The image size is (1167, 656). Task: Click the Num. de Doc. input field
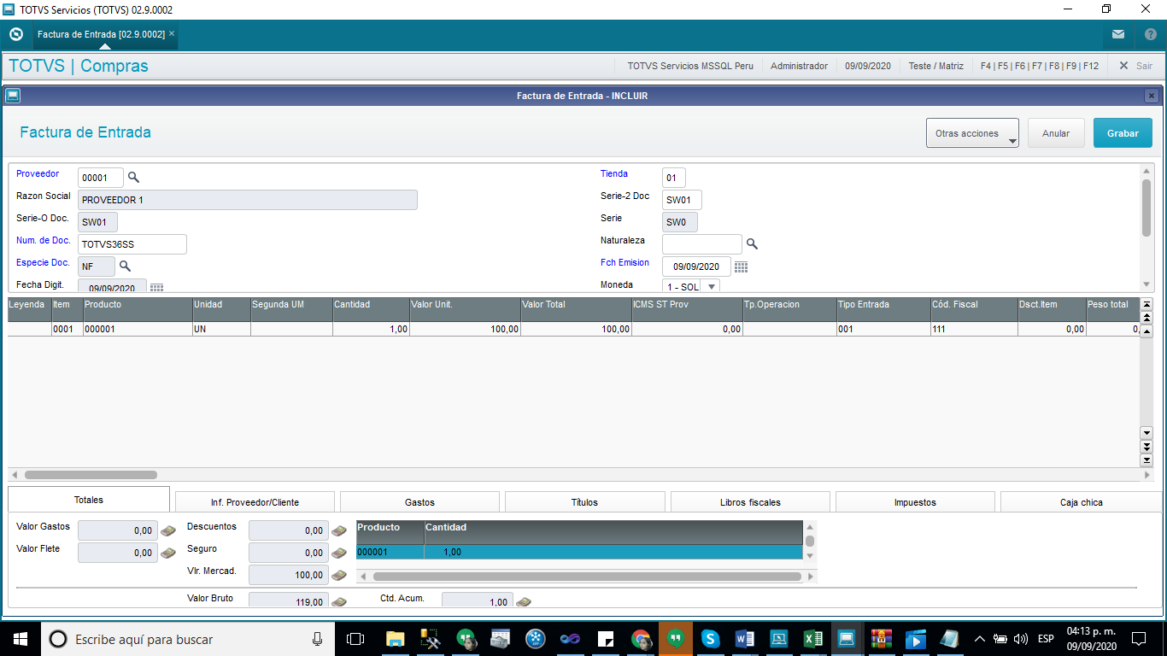[x=132, y=244]
